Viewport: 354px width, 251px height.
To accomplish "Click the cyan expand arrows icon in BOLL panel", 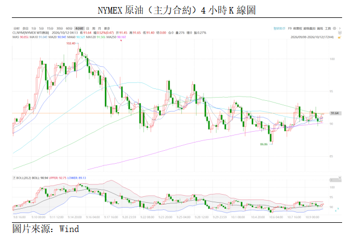I will [x=337, y=210].
